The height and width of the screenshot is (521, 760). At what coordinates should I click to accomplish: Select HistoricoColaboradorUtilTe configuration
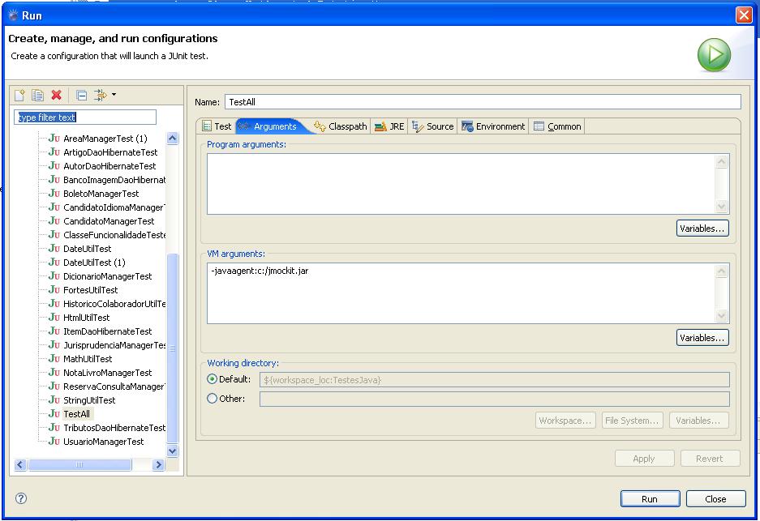pos(114,304)
